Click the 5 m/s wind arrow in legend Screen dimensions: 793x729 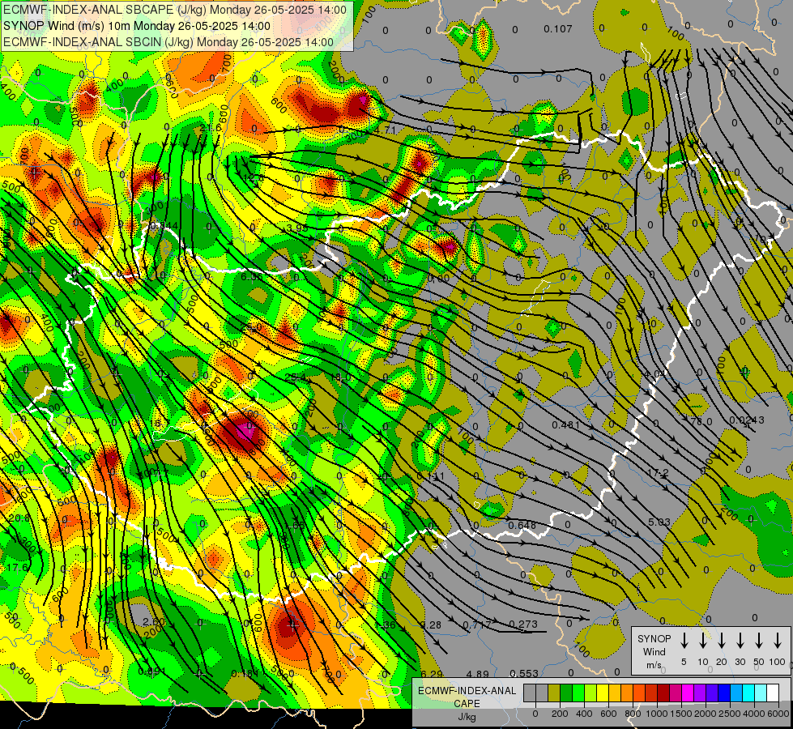click(x=684, y=640)
